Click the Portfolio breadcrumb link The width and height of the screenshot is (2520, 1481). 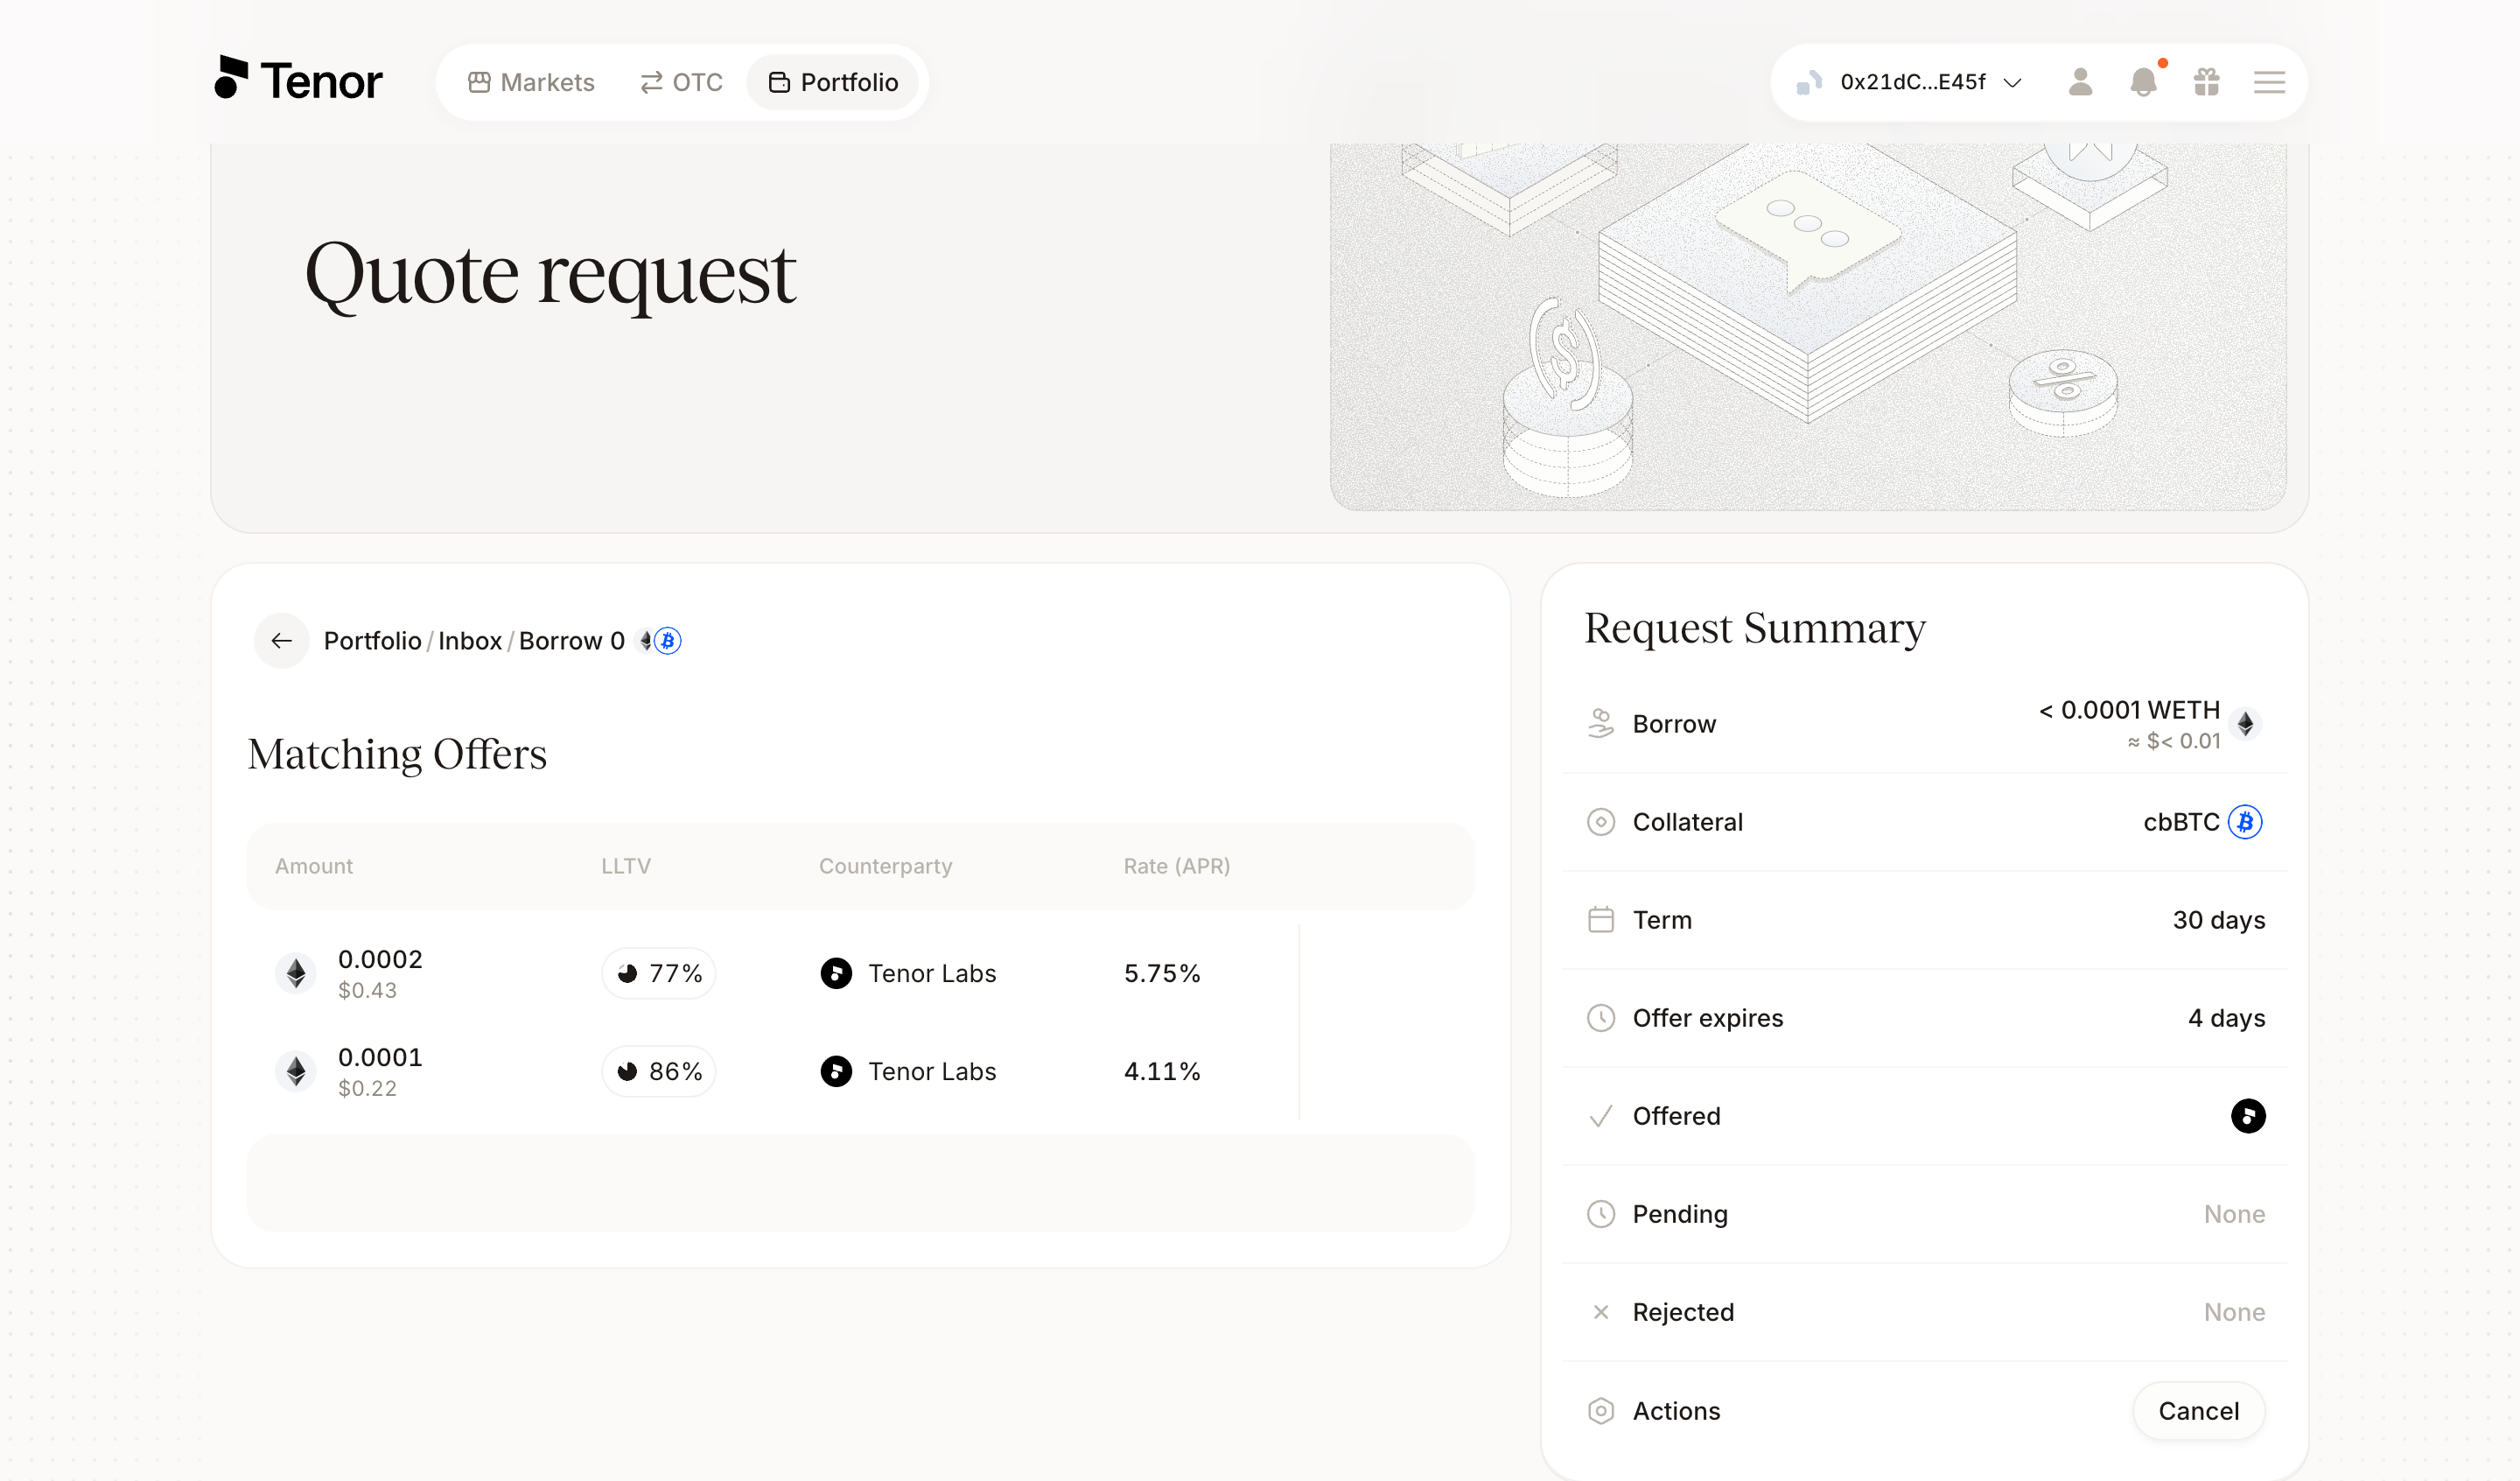372,641
